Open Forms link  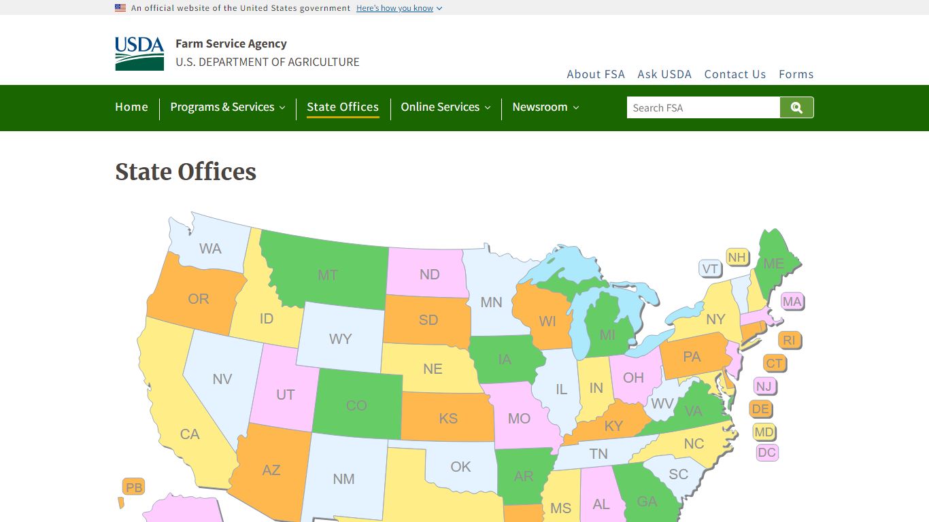796,74
